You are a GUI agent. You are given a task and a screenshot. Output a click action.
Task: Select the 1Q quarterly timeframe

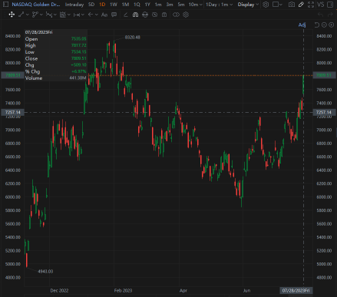[x=137, y=5]
